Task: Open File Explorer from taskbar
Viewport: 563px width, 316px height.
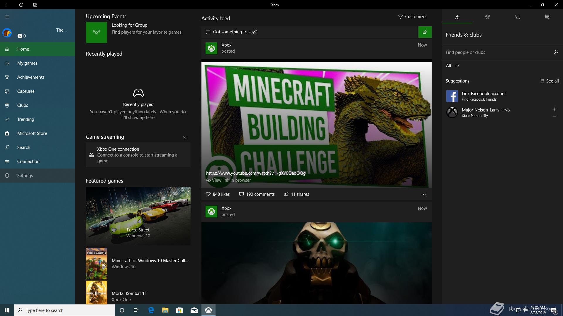Action: [165, 310]
